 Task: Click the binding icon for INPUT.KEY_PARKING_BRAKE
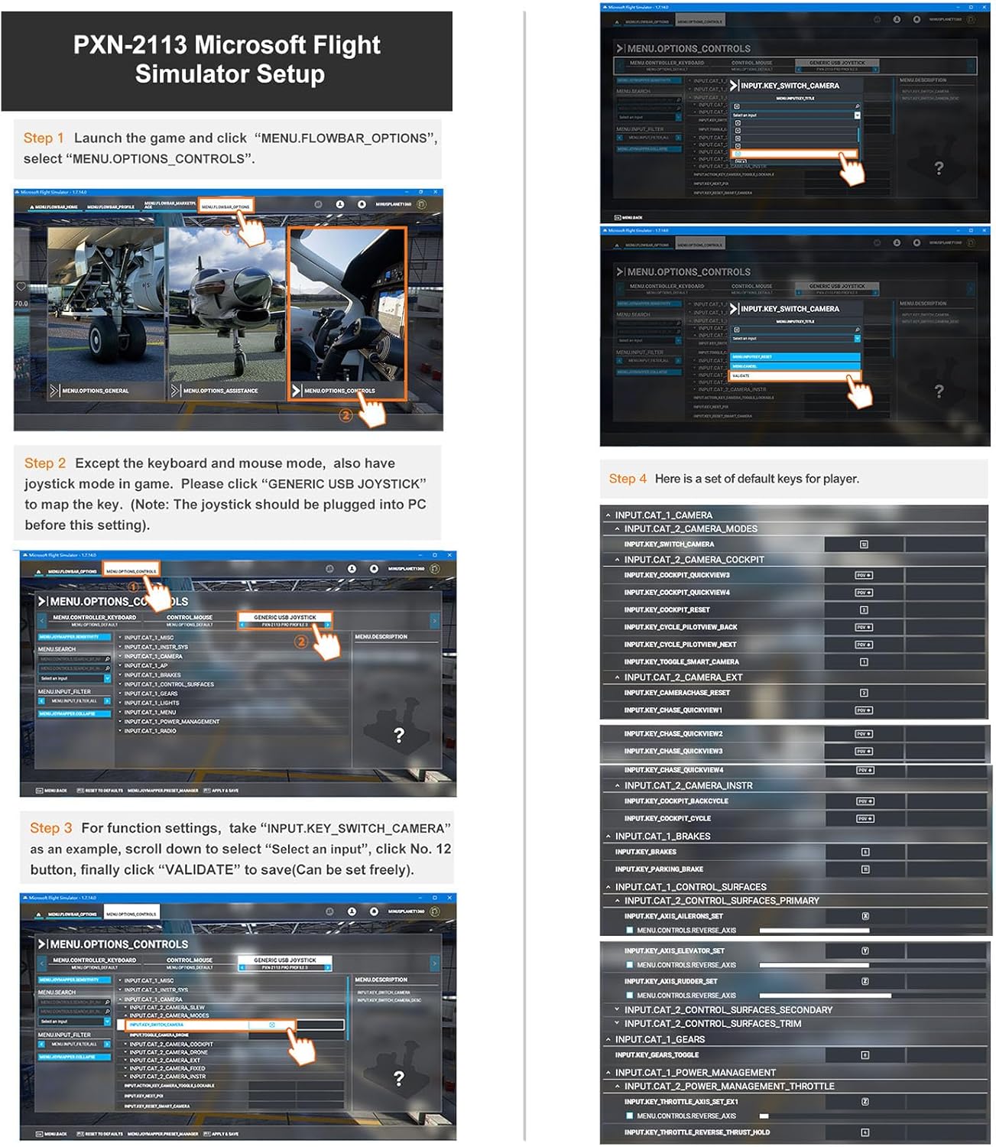(865, 869)
